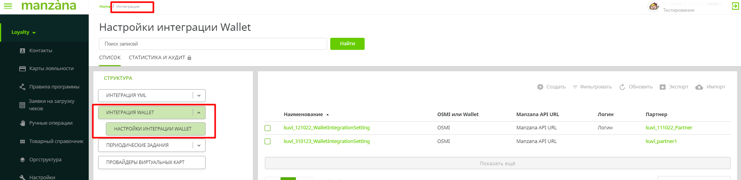Click the loyalty cards icon
The height and width of the screenshot is (180, 741).
tap(22, 69)
